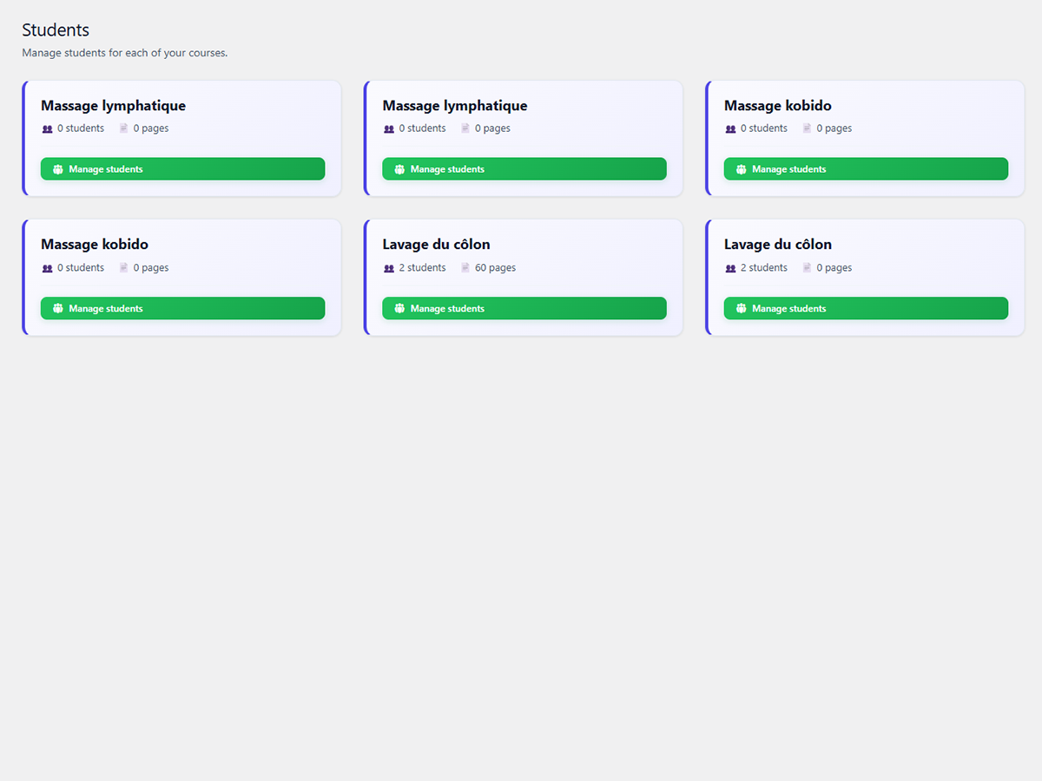Click group icon on first Massage lymphatique Manage students button
This screenshot has height=781, width=1042.
(58, 169)
